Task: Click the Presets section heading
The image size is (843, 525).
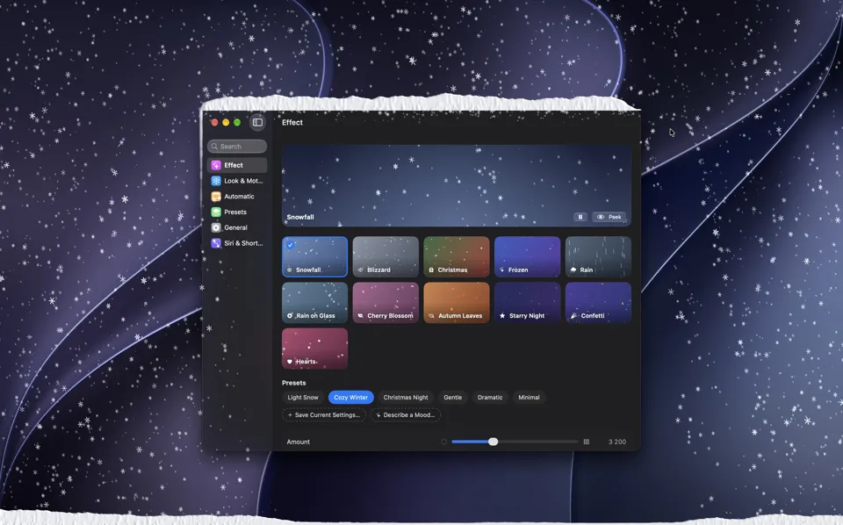Action: pyautogui.click(x=294, y=383)
